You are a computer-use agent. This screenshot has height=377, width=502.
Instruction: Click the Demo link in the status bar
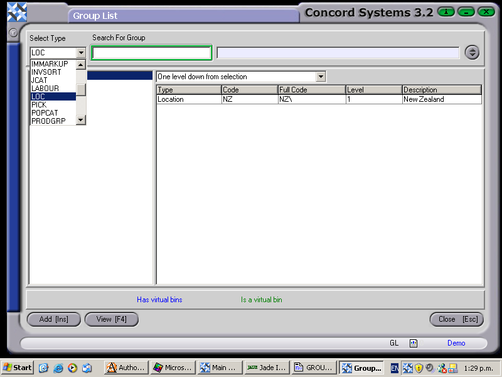click(x=456, y=343)
